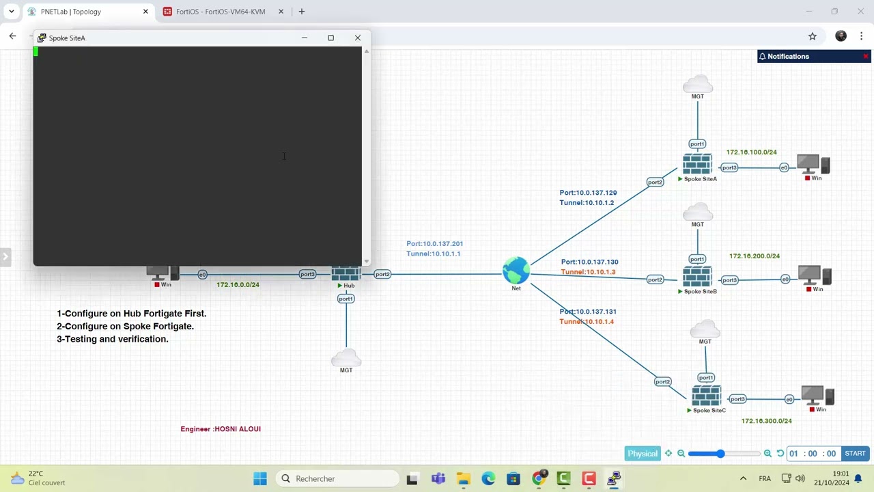Close the Notifications panel

[866, 56]
